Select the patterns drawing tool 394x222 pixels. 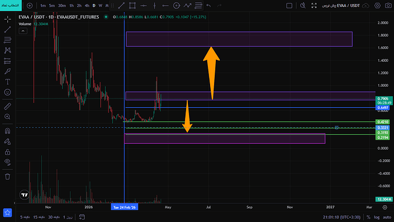tap(7, 50)
